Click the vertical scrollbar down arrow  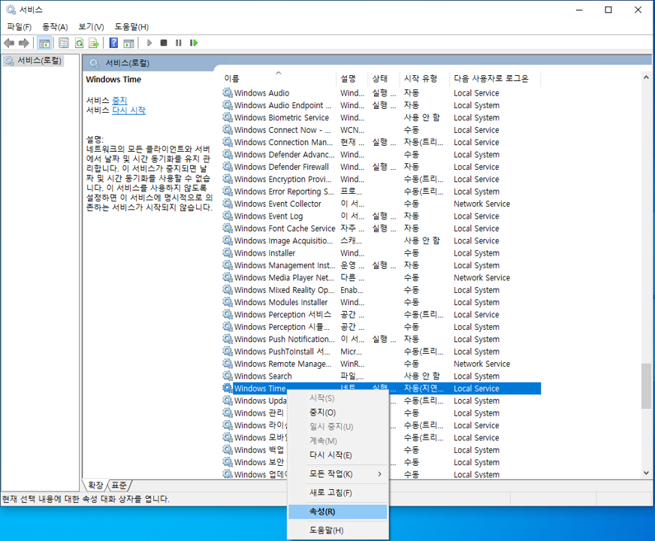[646, 473]
